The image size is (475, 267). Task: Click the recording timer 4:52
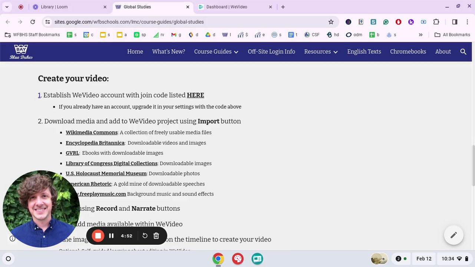click(126, 236)
